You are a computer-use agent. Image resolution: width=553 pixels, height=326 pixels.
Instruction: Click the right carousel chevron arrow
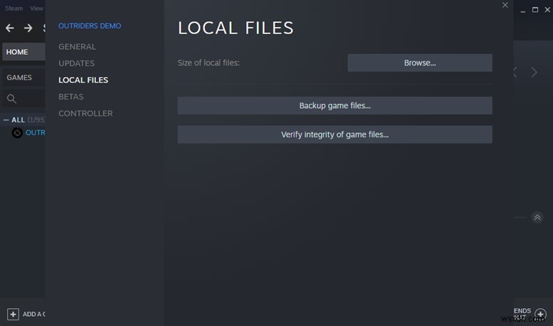[534, 73]
